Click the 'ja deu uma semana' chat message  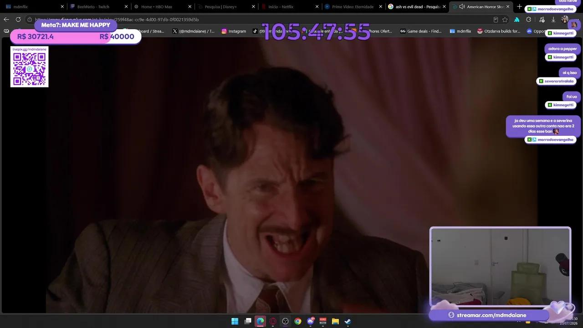[x=543, y=126]
